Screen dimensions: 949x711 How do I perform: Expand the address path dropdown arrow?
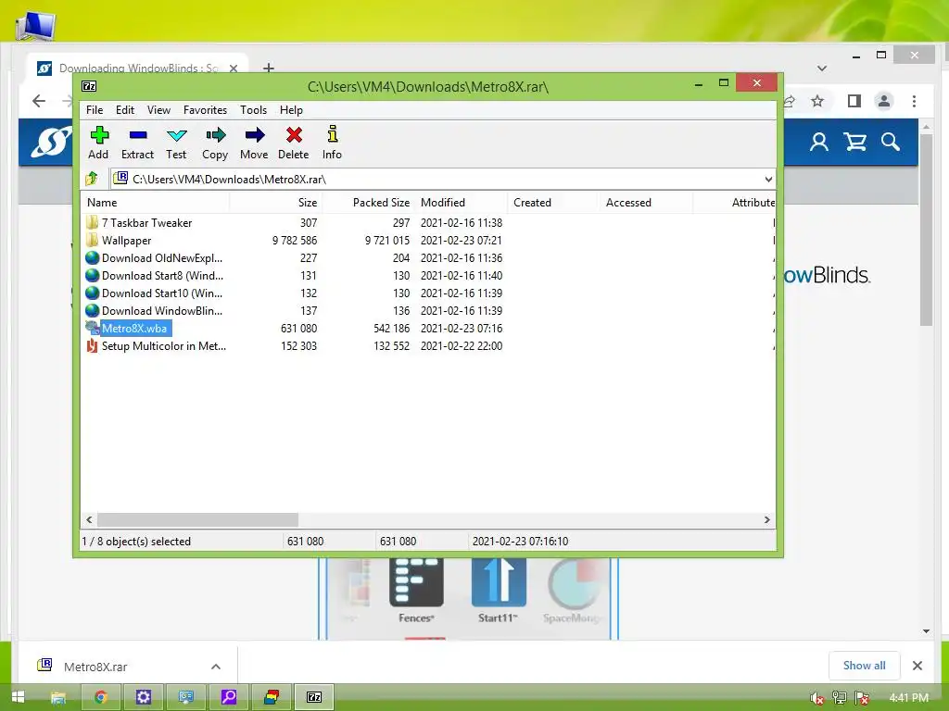pos(768,179)
